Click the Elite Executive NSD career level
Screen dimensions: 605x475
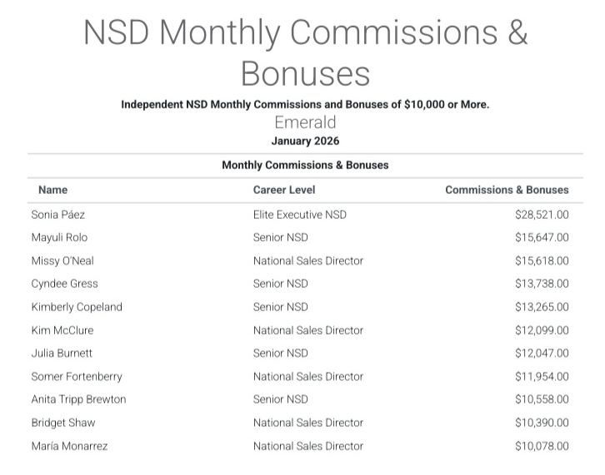(300, 215)
